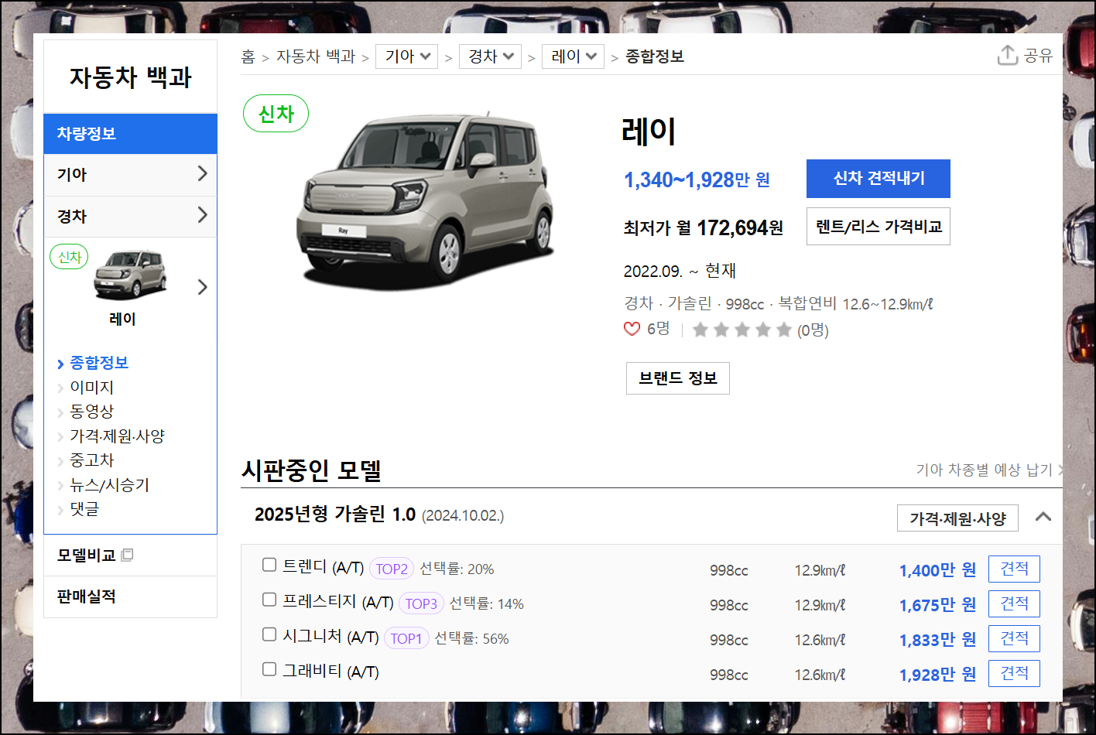
Task: Click the 자동차 백과 breadcrumb link
Action: coord(316,56)
